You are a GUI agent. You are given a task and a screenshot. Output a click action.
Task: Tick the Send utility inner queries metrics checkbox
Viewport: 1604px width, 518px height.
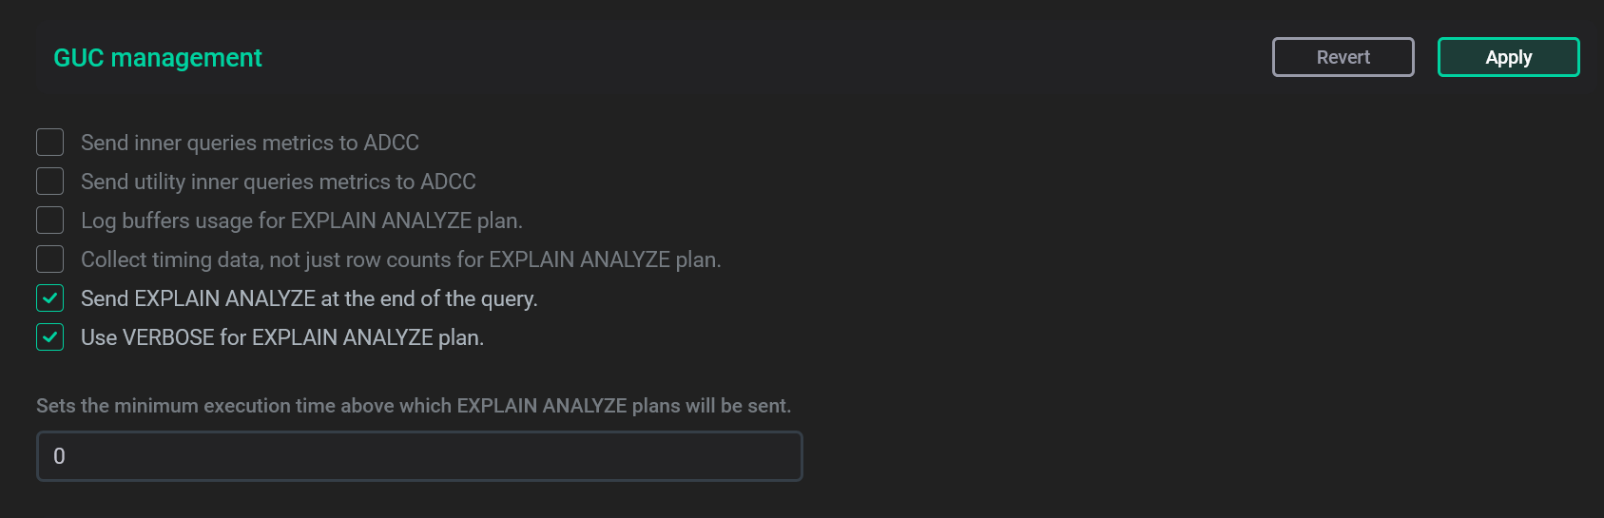tap(50, 182)
